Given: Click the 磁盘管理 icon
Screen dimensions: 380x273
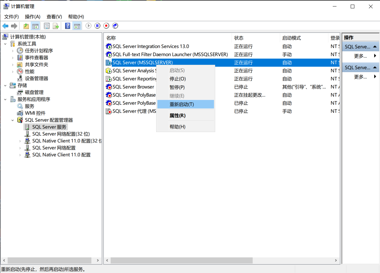Looking at the screenshot, I should tap(20, 92).
